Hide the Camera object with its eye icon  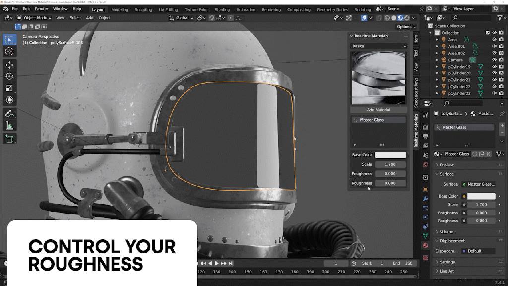[x=494, y=60]
